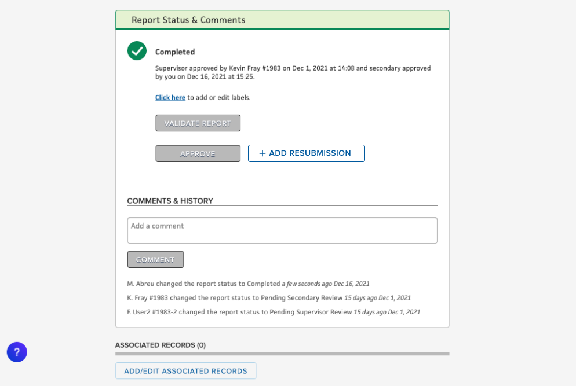Select K. Fray's Pending Secondary Review entry

tap(269, 298)
